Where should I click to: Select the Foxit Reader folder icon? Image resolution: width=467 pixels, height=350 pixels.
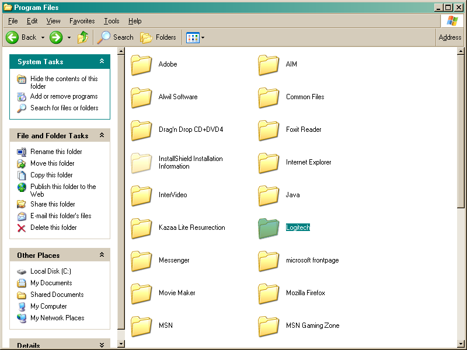click(x=269, y=130)
